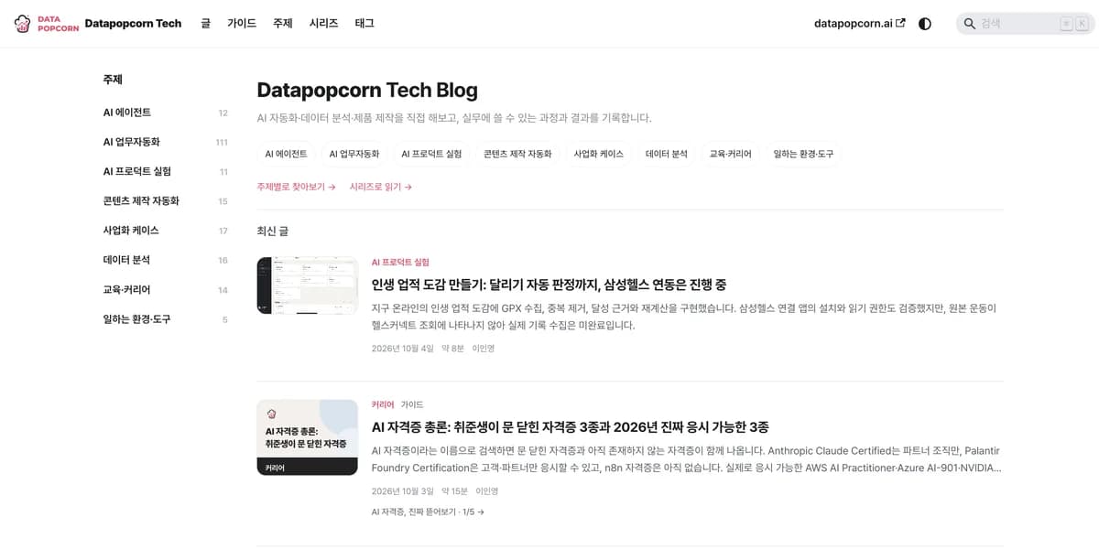
Task: Click the 일하는 환경·도구 chip
Action: [803, 154]
